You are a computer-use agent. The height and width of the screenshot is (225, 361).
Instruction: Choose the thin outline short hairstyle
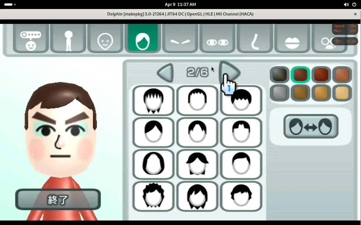(197, 101)
